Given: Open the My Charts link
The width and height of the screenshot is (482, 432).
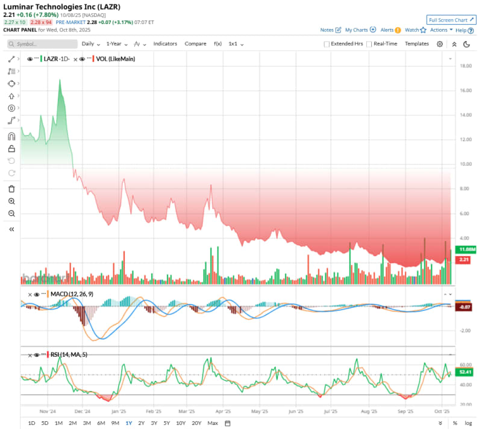Looking at the screenshot, I should click(x=360, y=30).
